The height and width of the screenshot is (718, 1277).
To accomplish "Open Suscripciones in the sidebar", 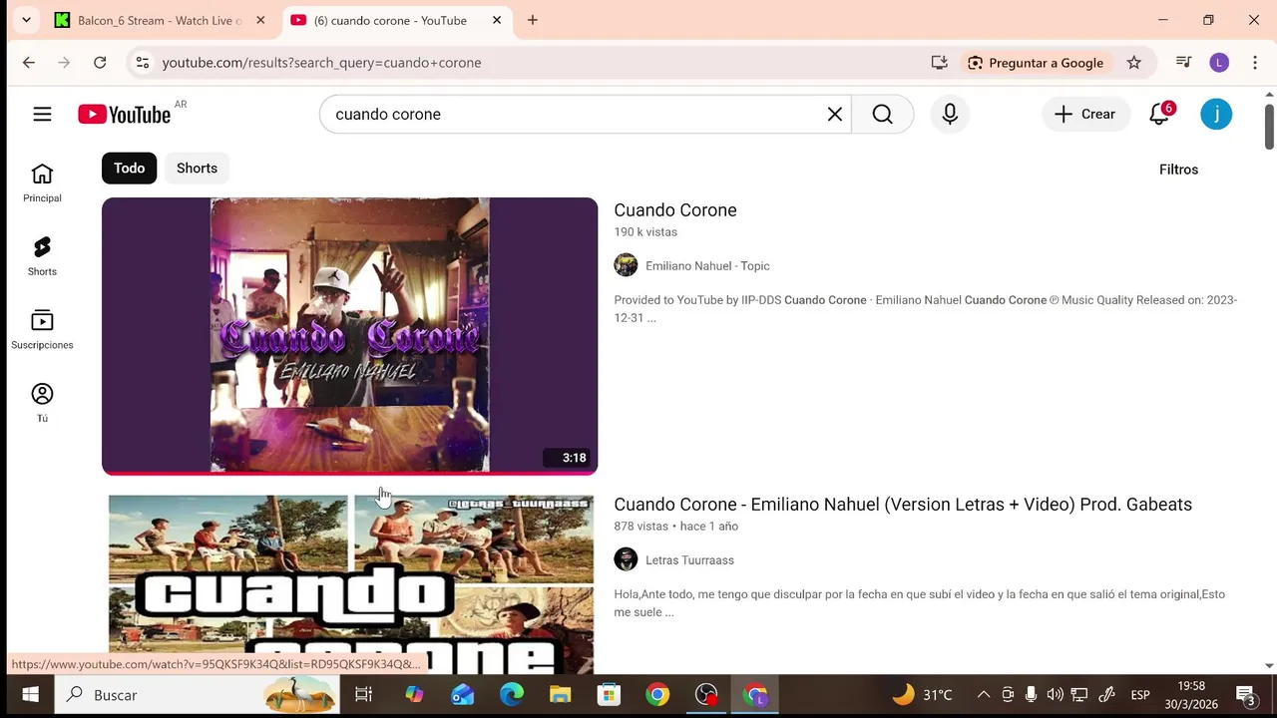I will pyautogui.click(x=42, y=330).
